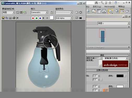Close the navigator panel with its X
Screen dimensions: 132x98
tap(129, 27)
